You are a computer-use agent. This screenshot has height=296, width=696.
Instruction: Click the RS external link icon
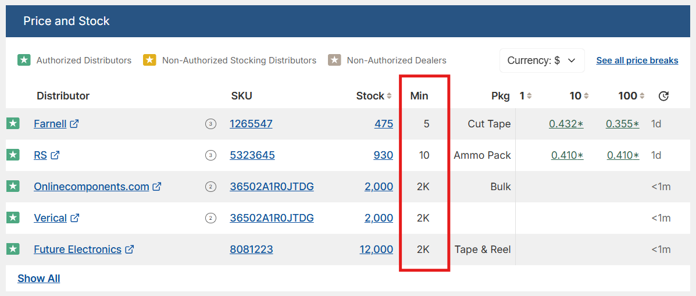click(x=55, y=155)
